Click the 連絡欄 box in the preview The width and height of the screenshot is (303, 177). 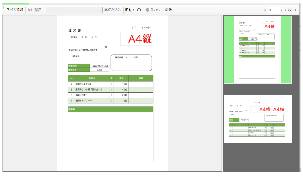click(110, 136)
